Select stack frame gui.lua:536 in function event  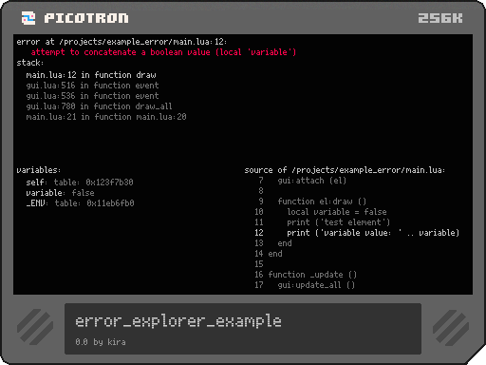(x=92, y=96)
